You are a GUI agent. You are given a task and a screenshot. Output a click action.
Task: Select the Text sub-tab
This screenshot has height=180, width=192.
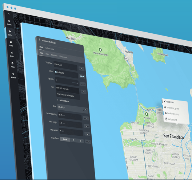(41, 53)
